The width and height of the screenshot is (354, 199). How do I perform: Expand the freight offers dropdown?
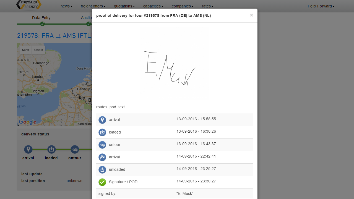tap(93, 6)
